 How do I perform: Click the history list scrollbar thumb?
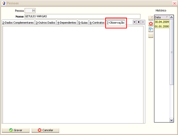pyautogui.click(x=172, y=52)
